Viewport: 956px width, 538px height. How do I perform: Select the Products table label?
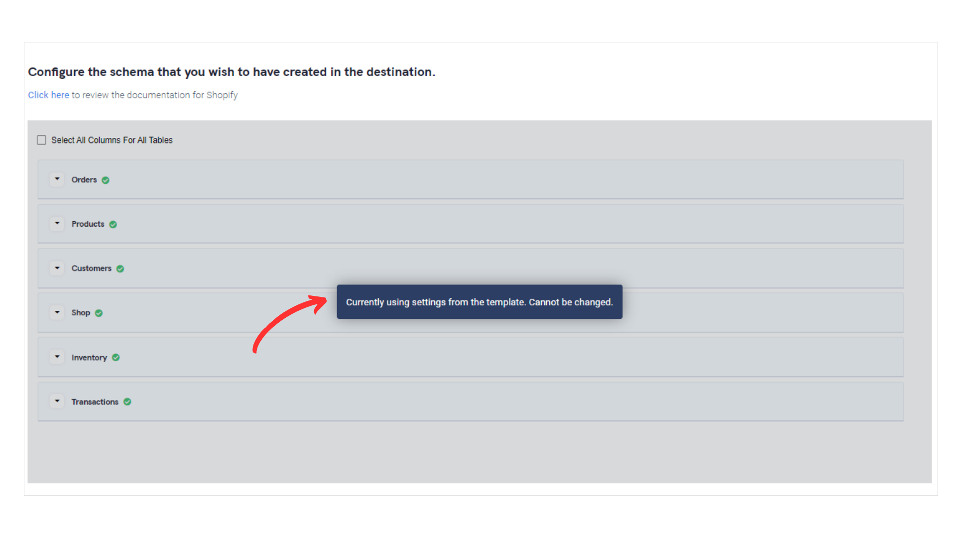pos(88,224)
